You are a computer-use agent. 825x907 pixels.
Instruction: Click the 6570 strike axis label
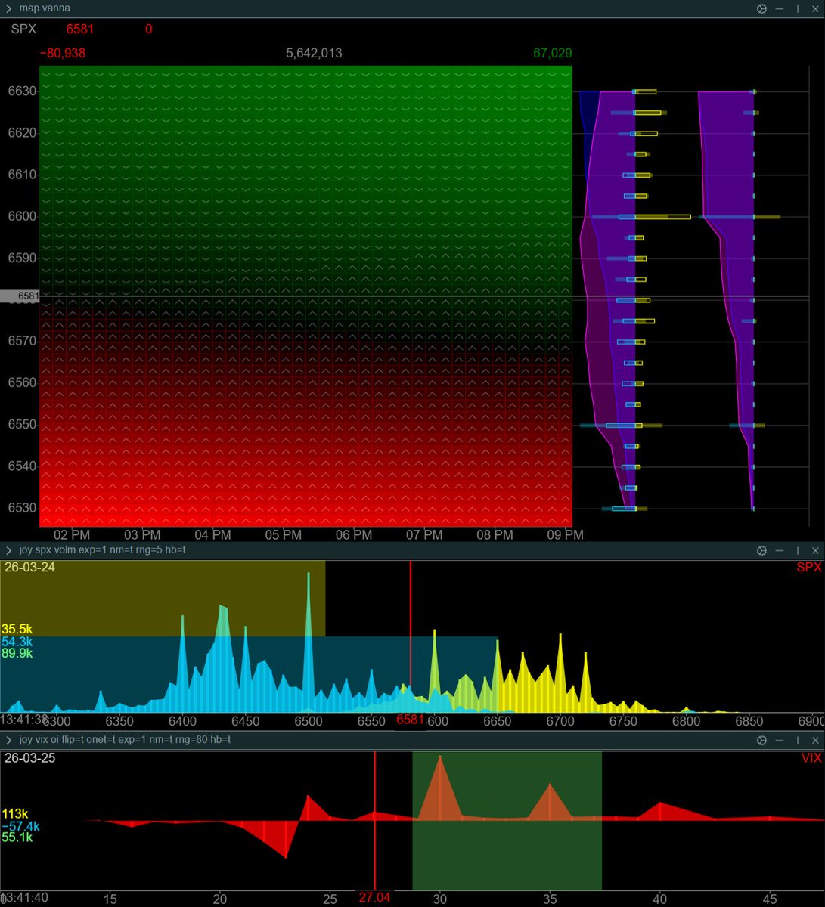click(22, 341)
